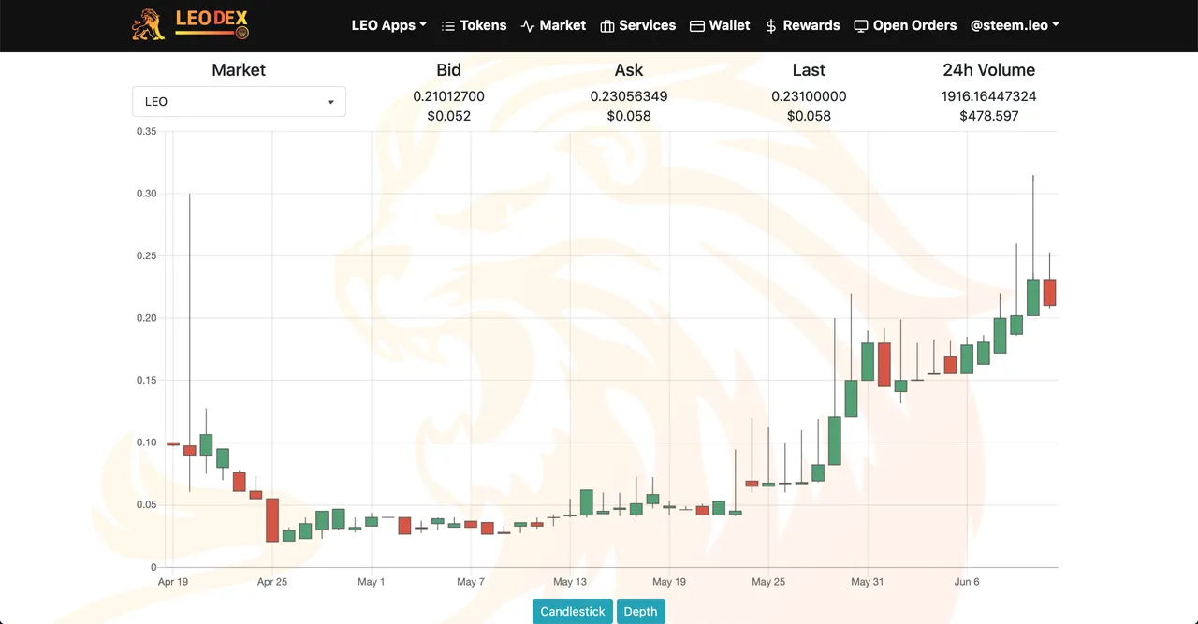Click the Market heading label
1198x624 pixels.
click(x=239, y=70)
